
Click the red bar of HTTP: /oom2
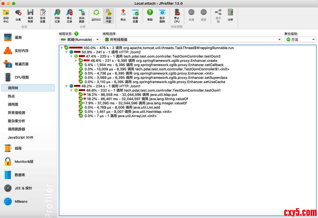click(77, 52)
